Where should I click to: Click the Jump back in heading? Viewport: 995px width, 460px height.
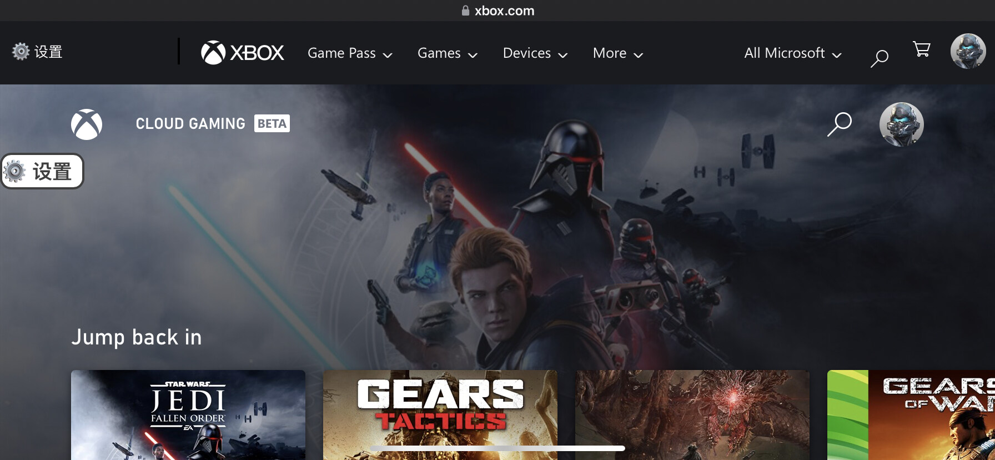tap(137, 337)
